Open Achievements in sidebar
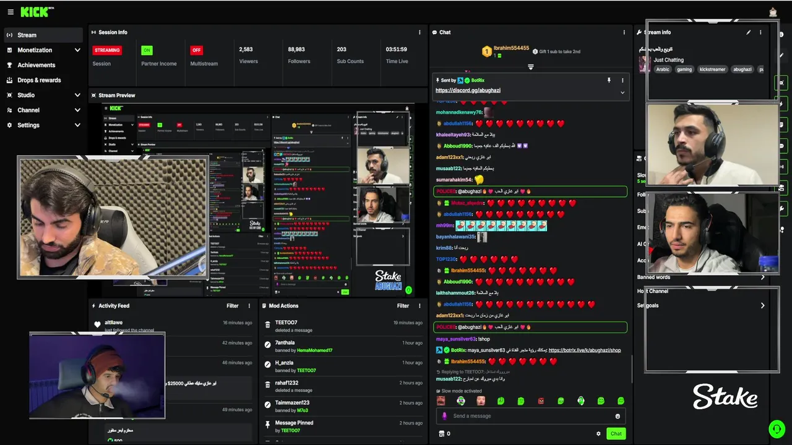Viewport: 792px width, 445px height. (x=43, y=65)
